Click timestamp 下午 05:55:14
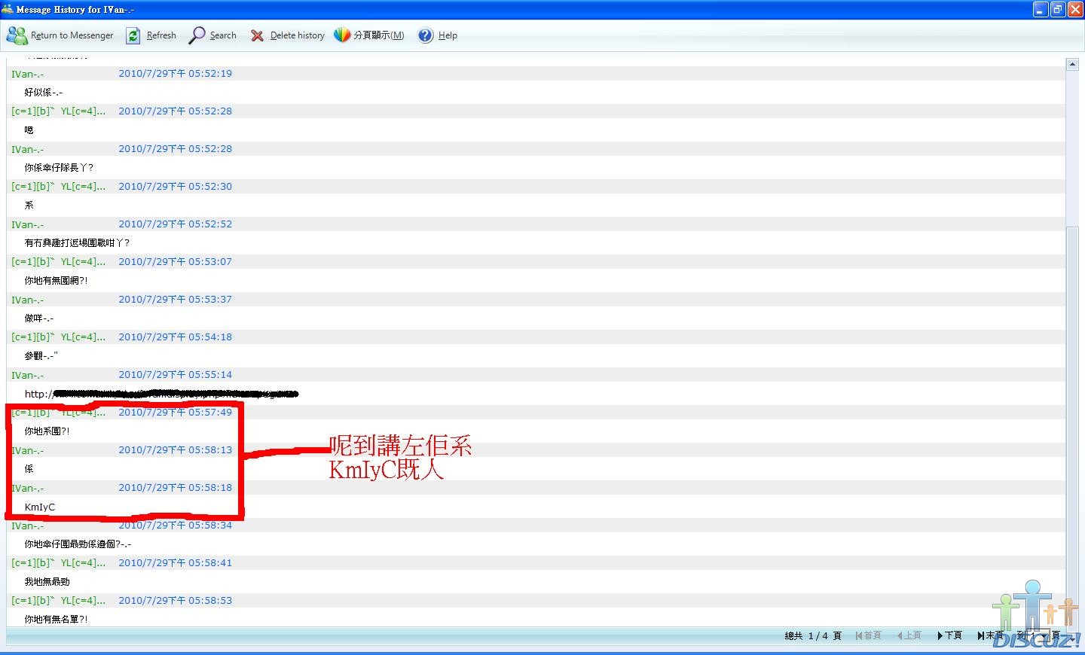Screen dimensions: 1085x655 pos(175,375)
